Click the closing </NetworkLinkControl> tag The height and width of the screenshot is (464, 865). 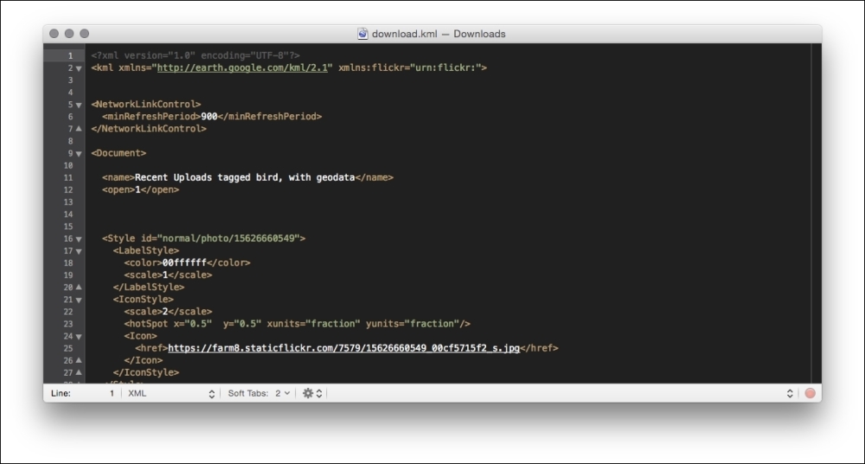[x=149, y=129]
